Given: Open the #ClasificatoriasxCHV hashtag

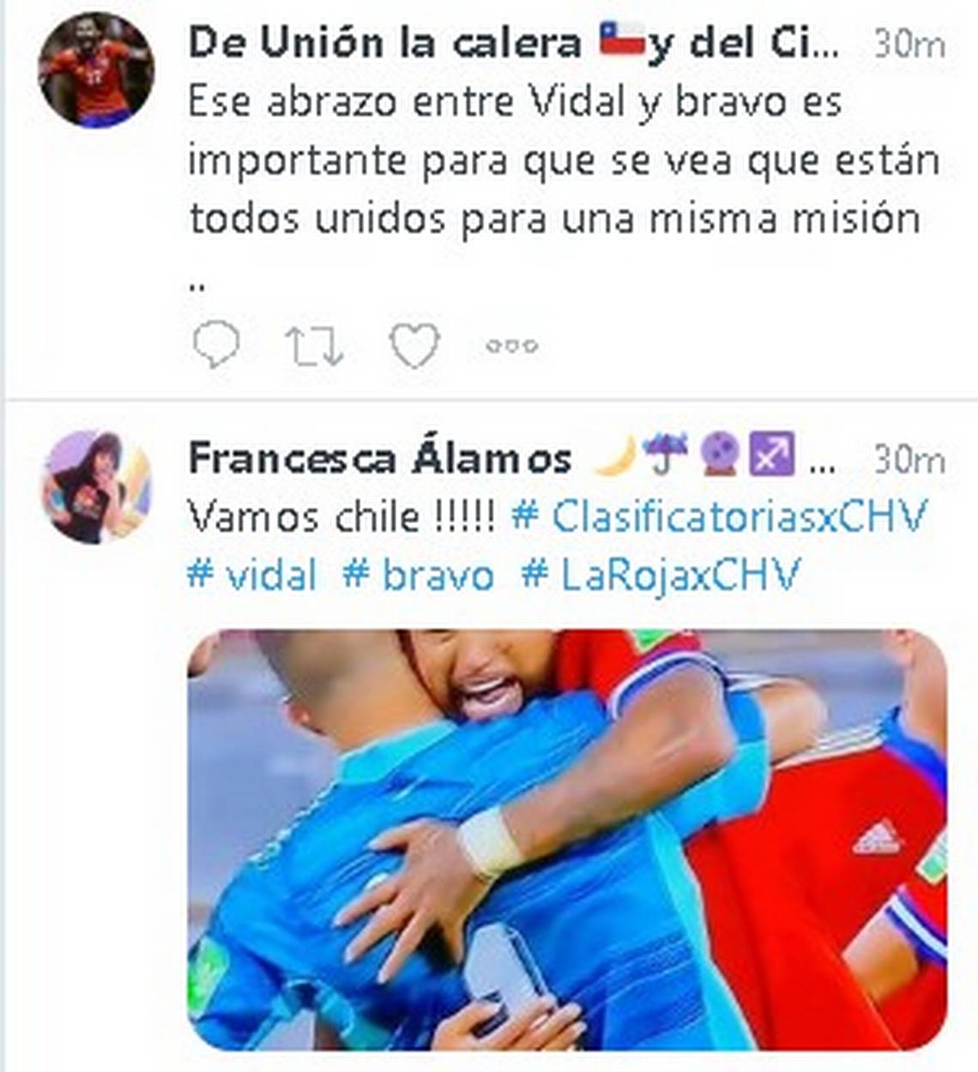Looking at the screenshot, I should pos(720,517).
